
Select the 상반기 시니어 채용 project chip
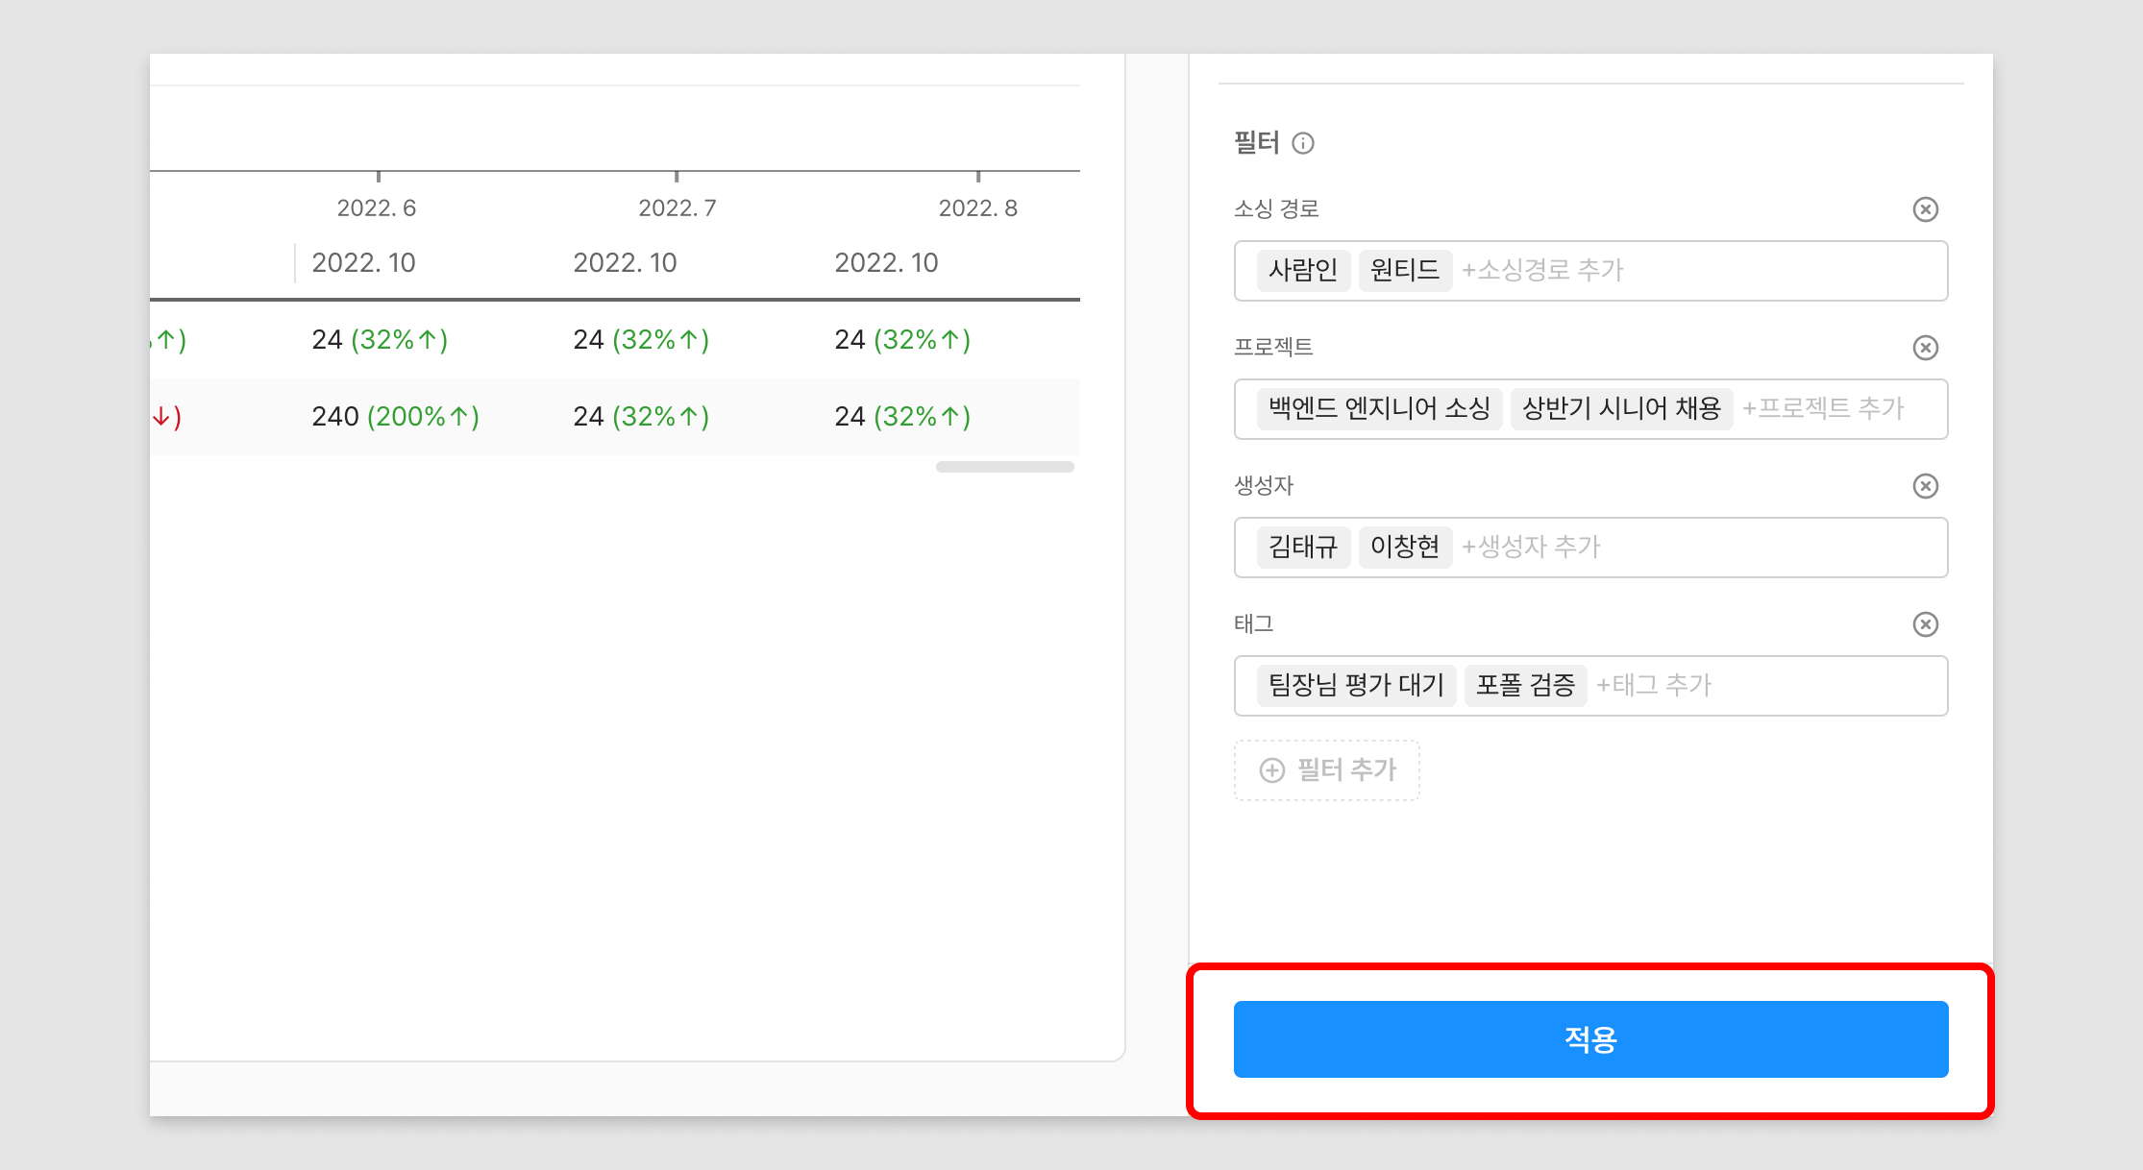point(1620,408)
